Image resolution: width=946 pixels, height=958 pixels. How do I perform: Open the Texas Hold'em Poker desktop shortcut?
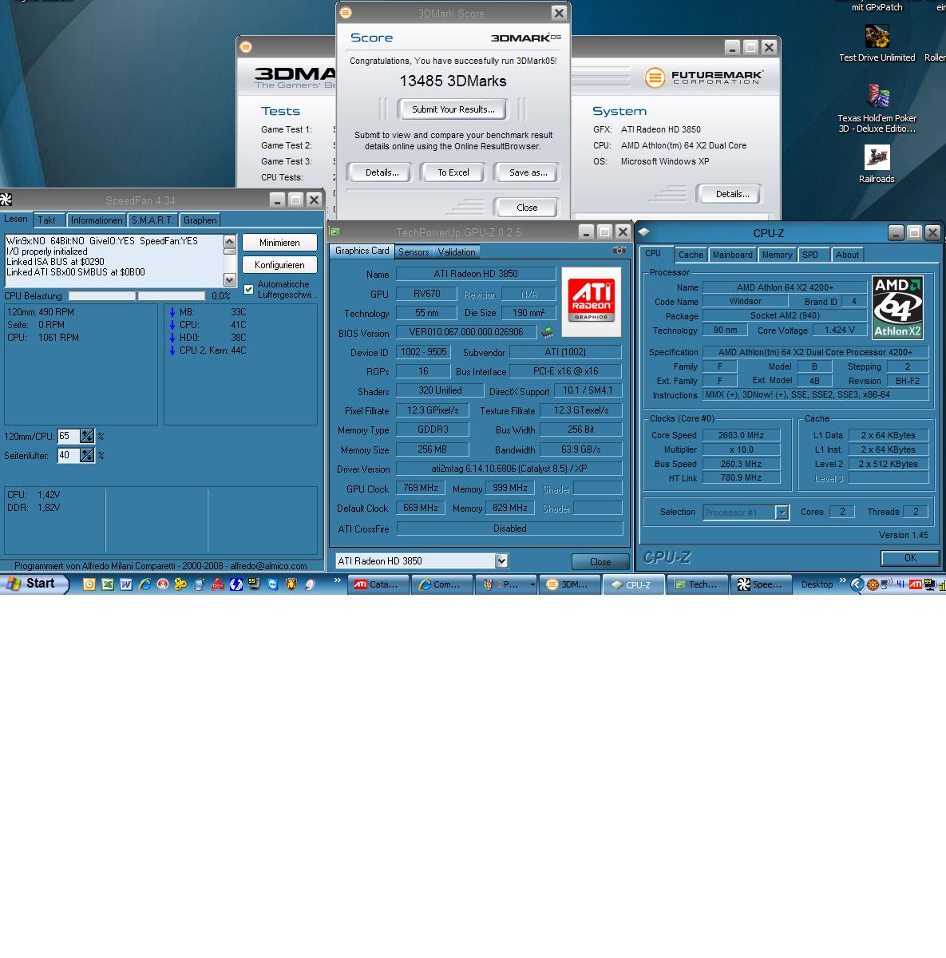click(x=877, y=109)
